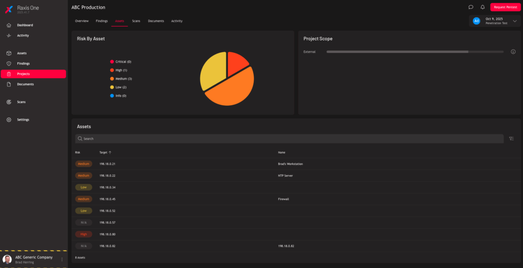This screenshot has height=268, width=523.
Task: Switch to the Findings tab
Action: 102,21
